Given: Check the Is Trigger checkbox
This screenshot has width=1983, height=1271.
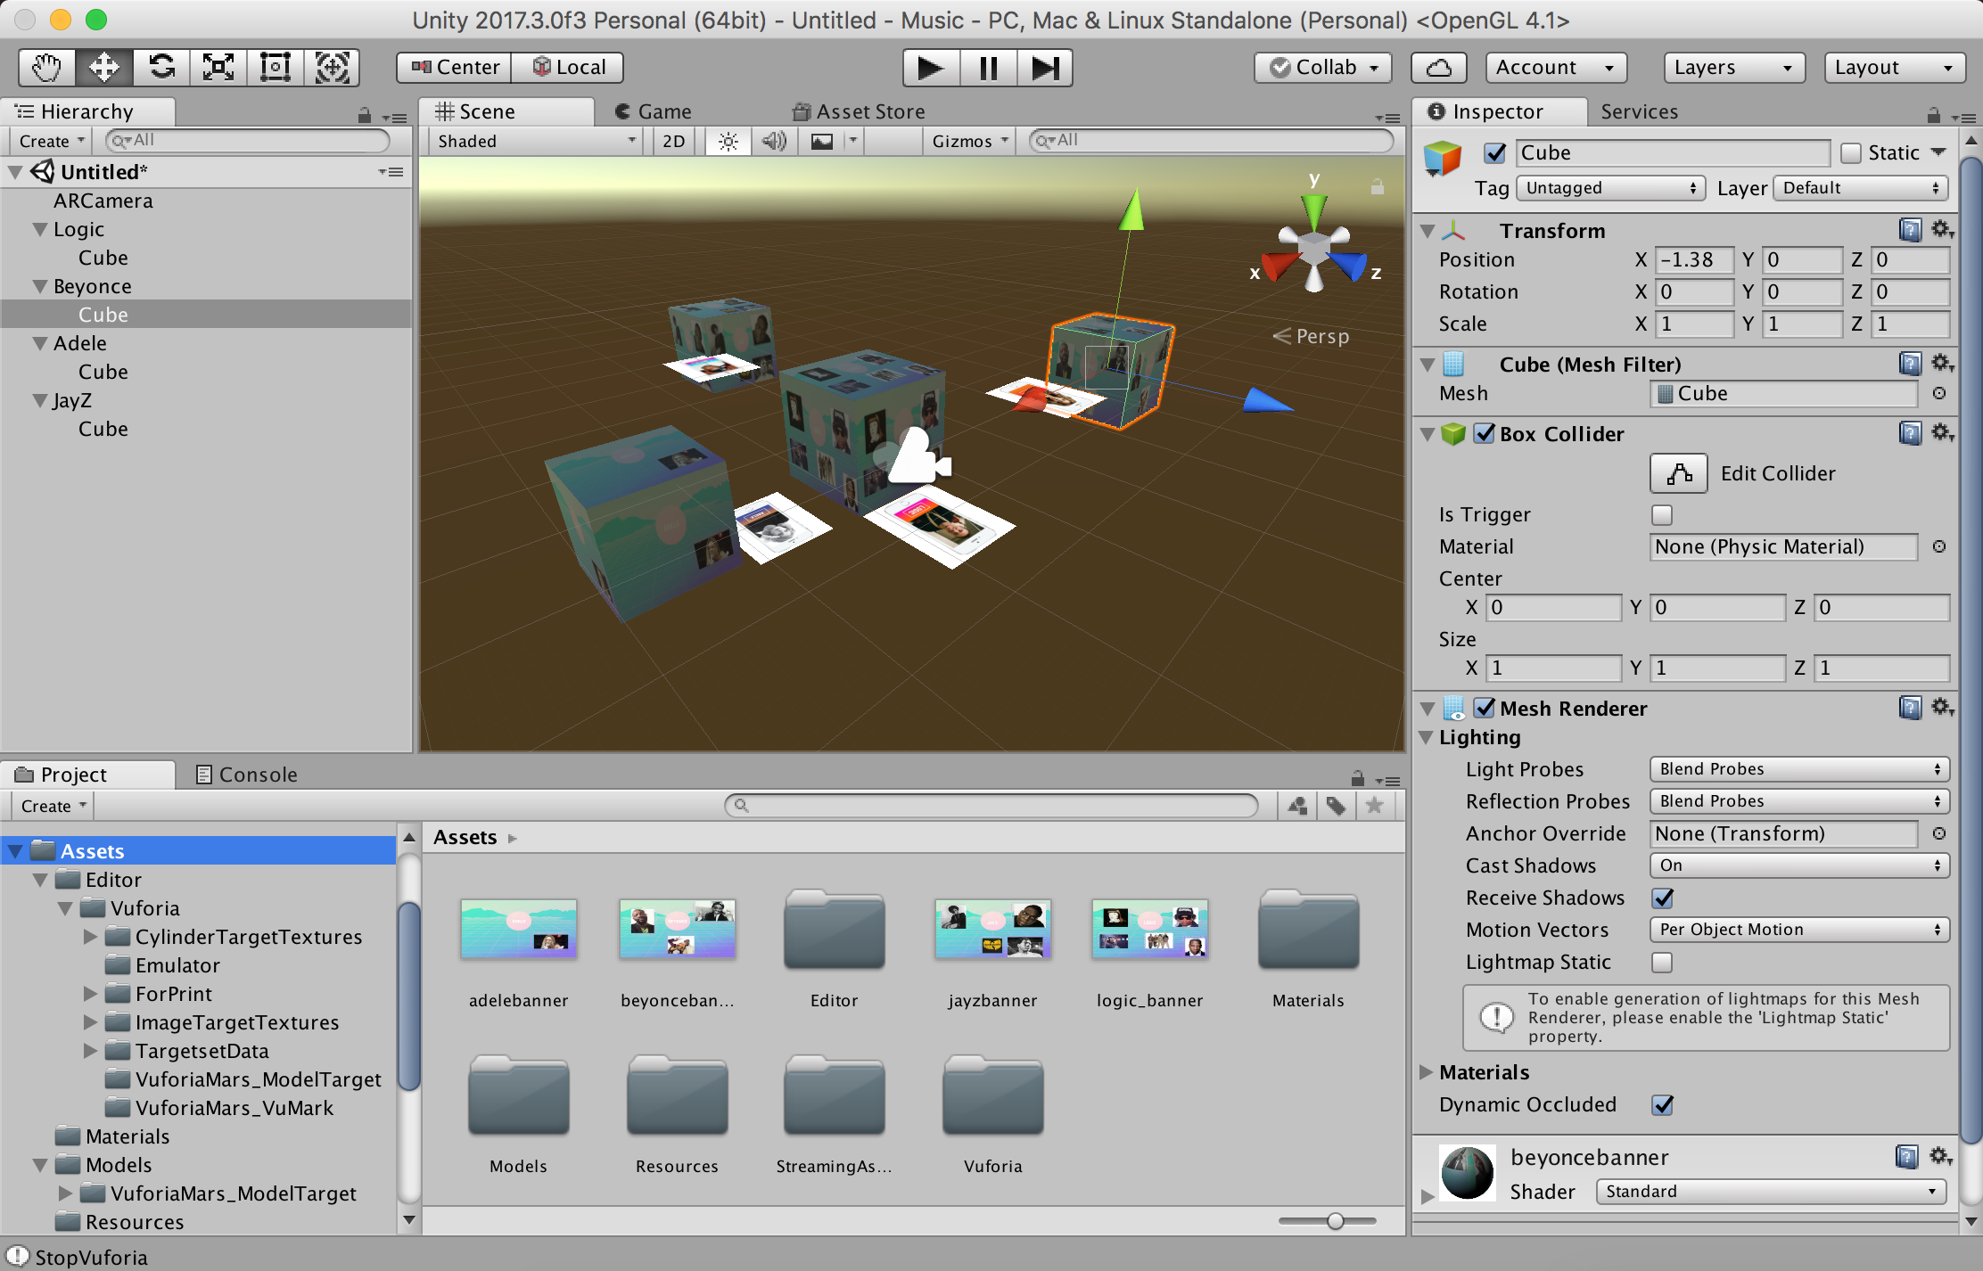Looking at the screenshot, I should point(1661,514).
